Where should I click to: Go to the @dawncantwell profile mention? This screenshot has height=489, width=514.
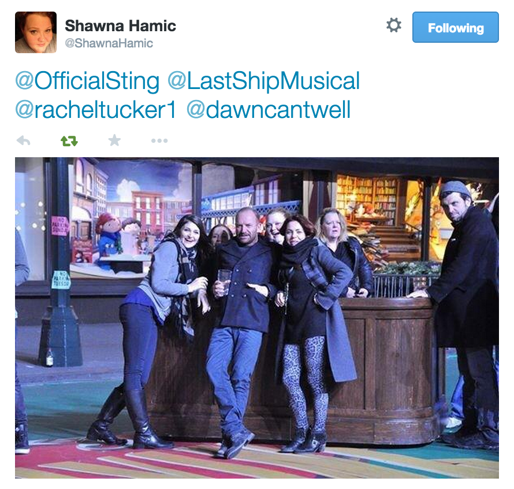[x=269, y=110]
